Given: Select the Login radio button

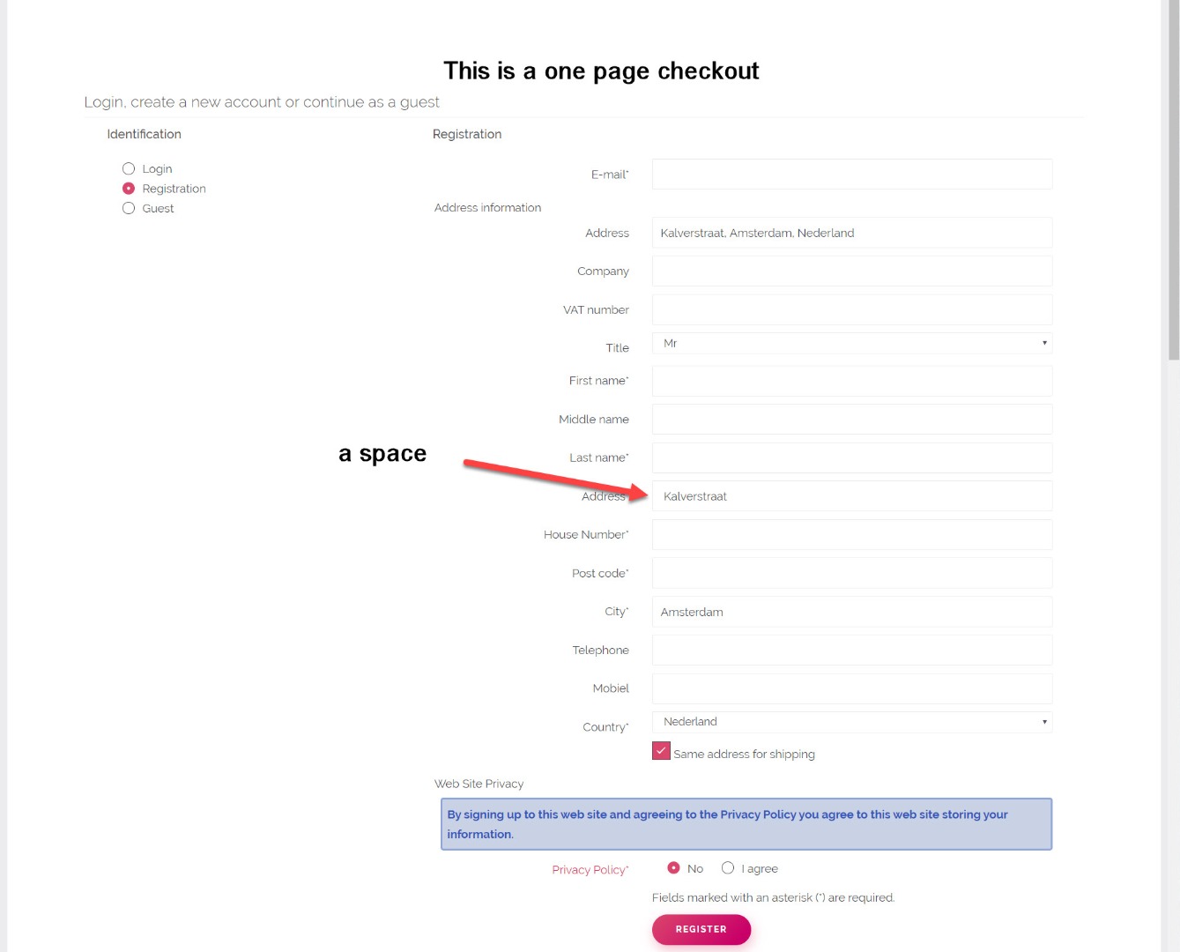Looking at the screenshot, I should coord(129,168).
